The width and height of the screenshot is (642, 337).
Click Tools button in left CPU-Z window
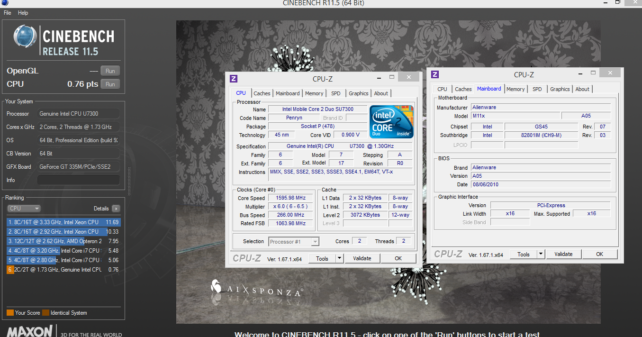[x=322, y=258]
